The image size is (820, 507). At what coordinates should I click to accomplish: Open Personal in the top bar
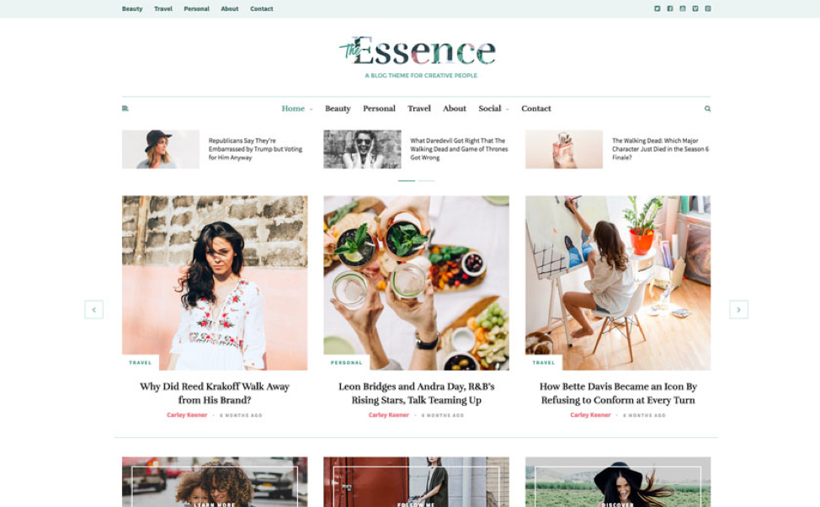pyautogui.click(x=196, y=9)
